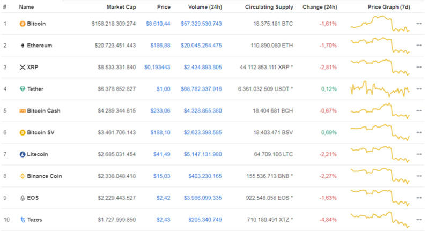The image size is (428, 232).
Task: Click the Tezos logo icon
Action: pos(22,220)
